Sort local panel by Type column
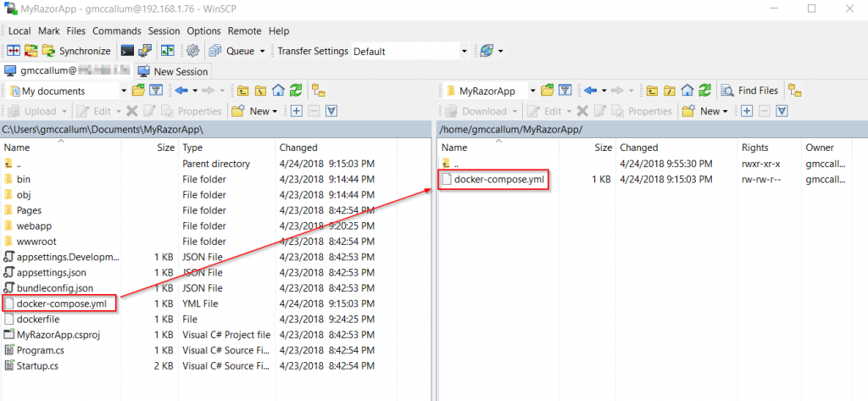Viewport: 868px width, 401px height. pyautogui.click(x=226, y=148)
